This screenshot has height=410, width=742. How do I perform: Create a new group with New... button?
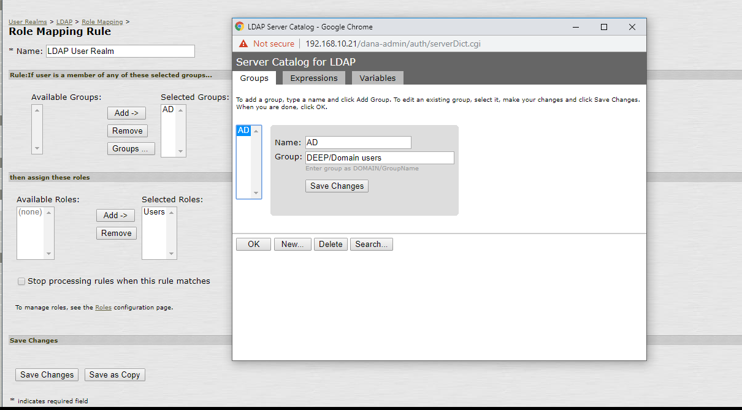click(x=293, y=244)
